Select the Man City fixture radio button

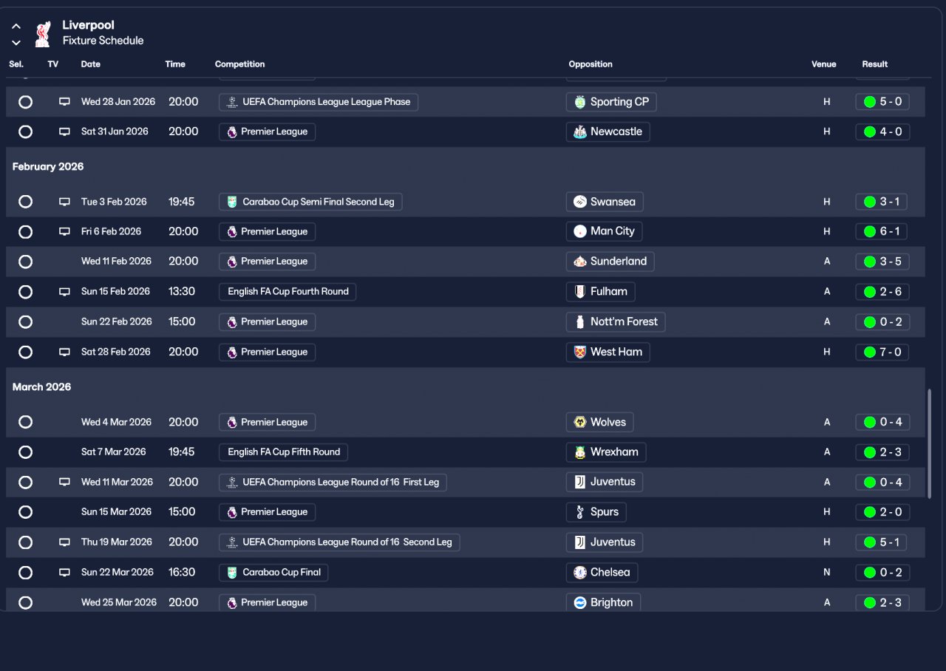click(25, 231)
